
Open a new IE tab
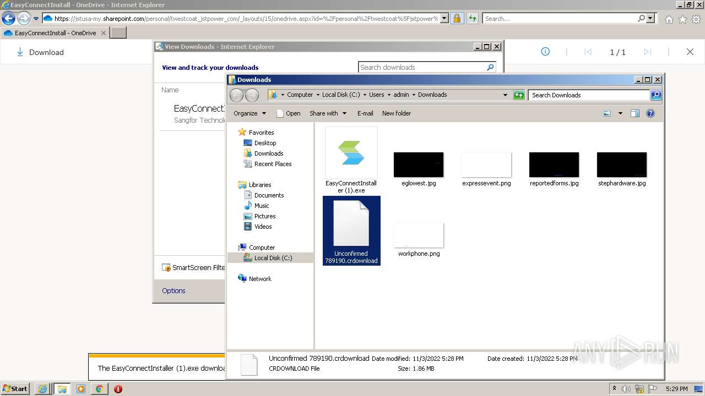click(x=118, y=33)
